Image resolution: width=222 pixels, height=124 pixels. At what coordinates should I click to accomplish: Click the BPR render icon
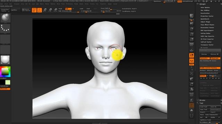point(191,16)
